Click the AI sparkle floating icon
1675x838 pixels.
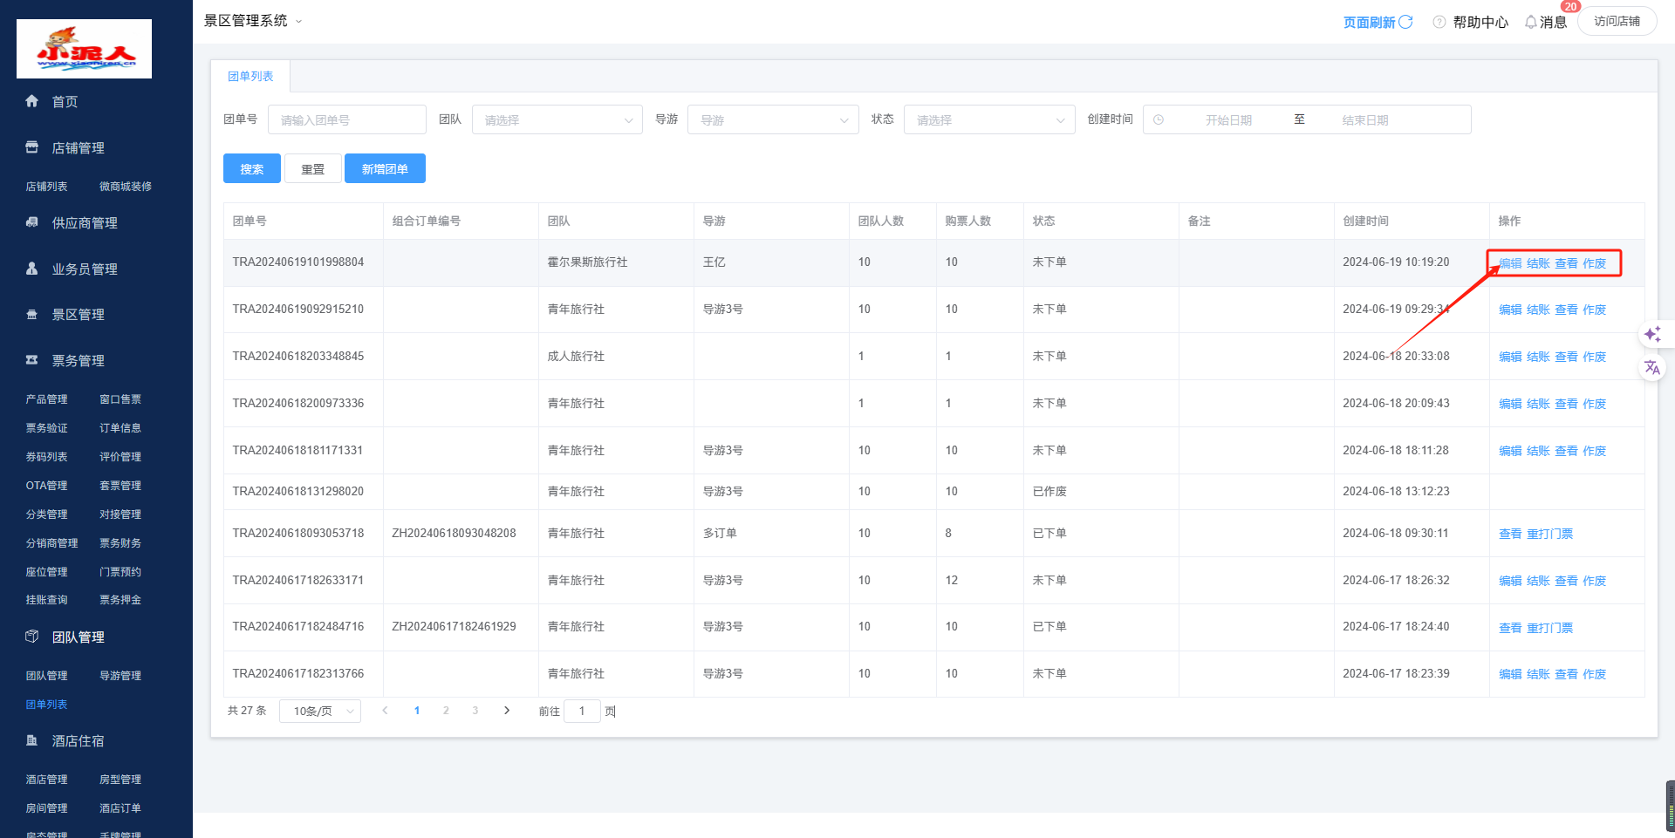(1652, 334)
